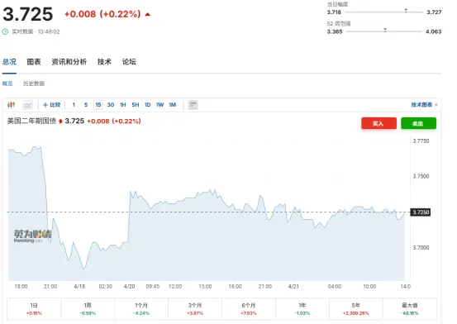This screenshot has width=457, height=324.
Task: Select the 1周 performance period
Action: click(88, 309)
